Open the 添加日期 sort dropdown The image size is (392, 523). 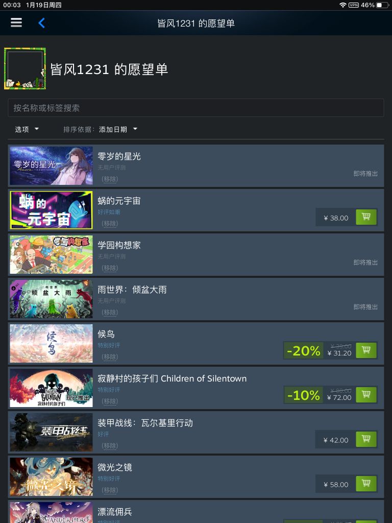click(x=118, y=129)
